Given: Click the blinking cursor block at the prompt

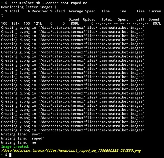Looking at the screenshot, I should 10,155.
